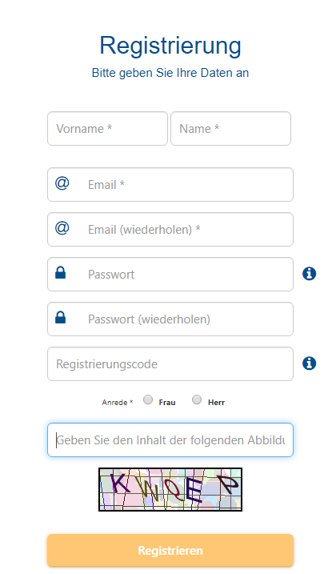The image size is (332, 574).
Task: Click the captcha image
Action: click(170, 489)
